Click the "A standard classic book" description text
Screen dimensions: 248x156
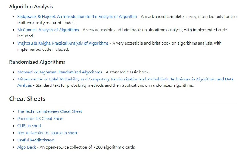[x=127, y=72]
